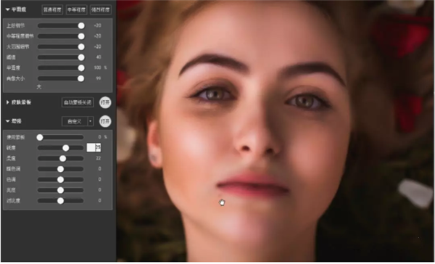The height and width of the screenshot is (264, 435).
Task: Click the 柔度 slider handle
Action: pos(62,158)
